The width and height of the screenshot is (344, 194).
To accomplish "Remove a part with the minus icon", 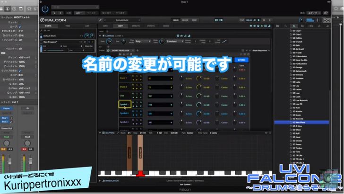I will (49, 31).
